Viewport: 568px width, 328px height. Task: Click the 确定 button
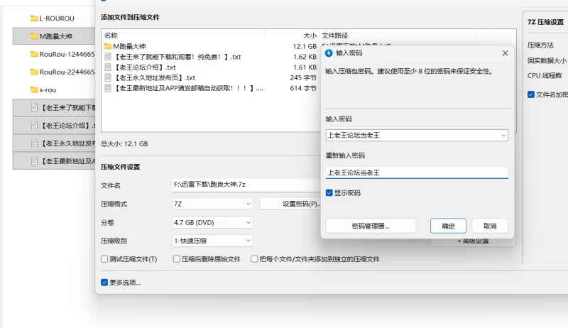point(448,226)
